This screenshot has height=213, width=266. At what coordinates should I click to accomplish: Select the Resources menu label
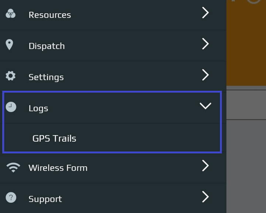point(50,15)
